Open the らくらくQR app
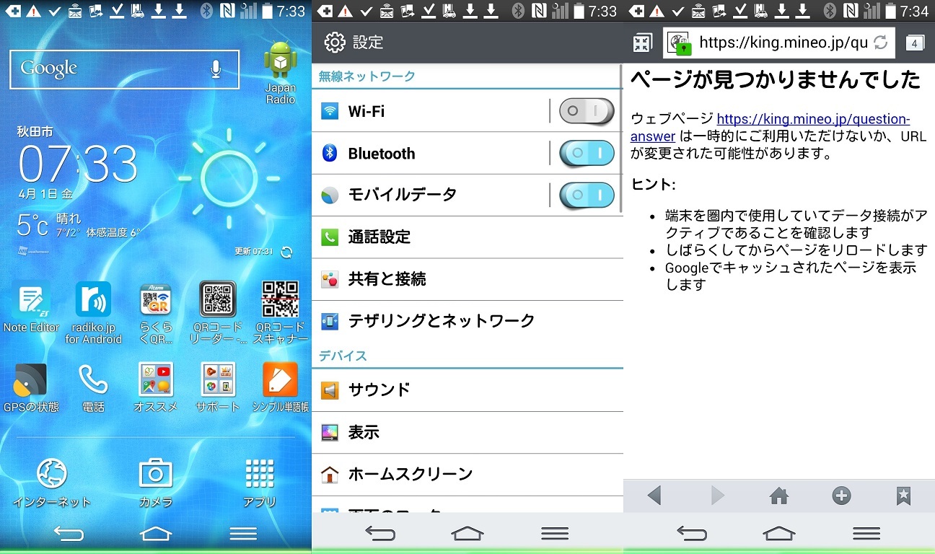The height and width of the screenshot is (554, 935). point(156,312)
